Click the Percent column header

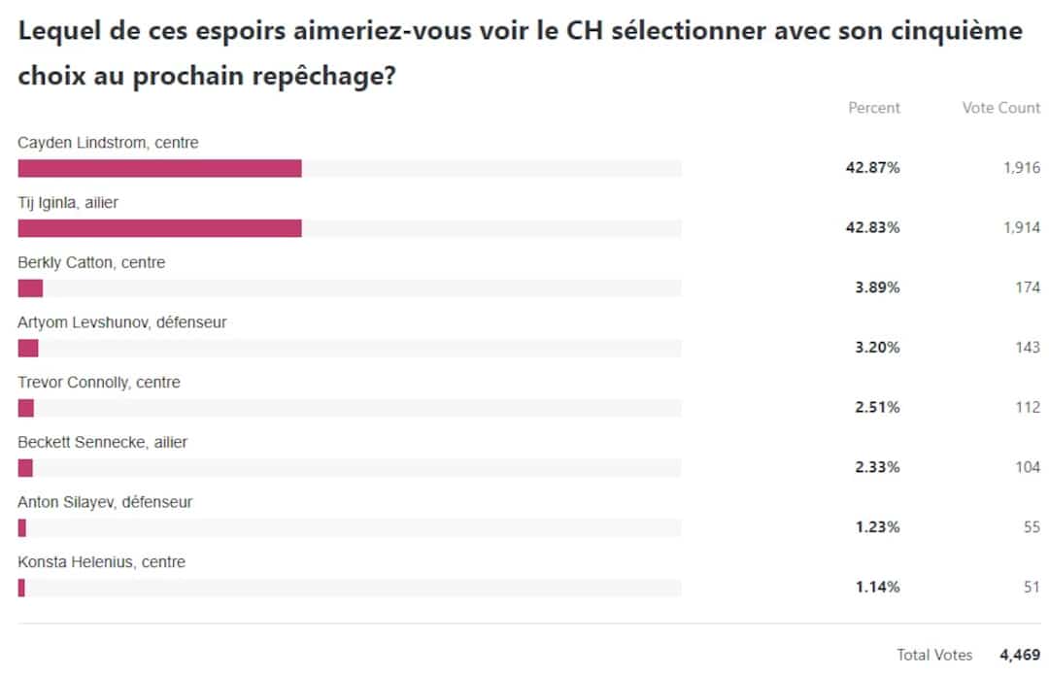coord(874,108)
